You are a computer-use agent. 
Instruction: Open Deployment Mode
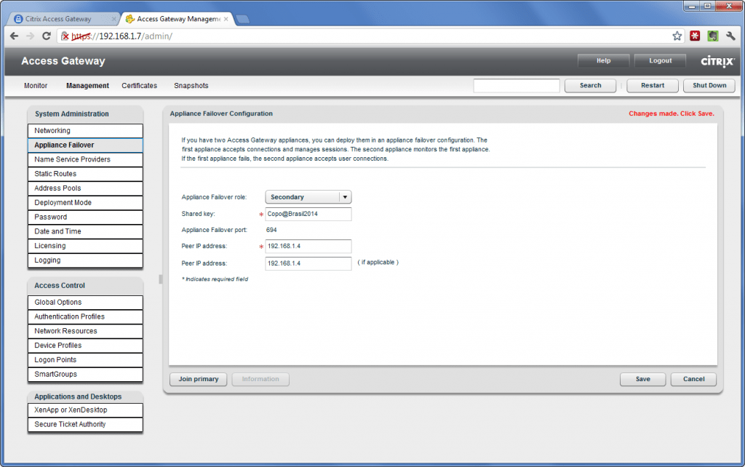(x=85, y=202)
